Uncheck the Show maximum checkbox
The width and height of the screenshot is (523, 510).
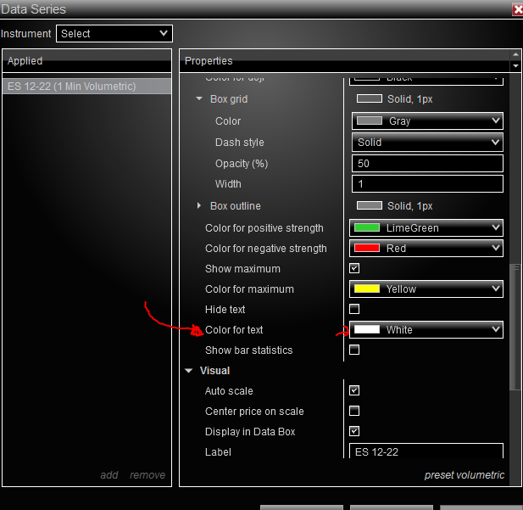click(354, 268)
